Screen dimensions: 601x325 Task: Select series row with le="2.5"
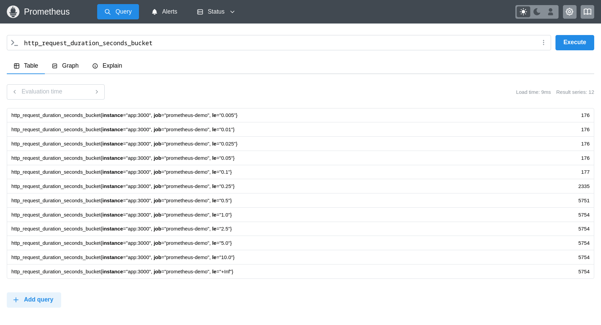coord(300,229)
